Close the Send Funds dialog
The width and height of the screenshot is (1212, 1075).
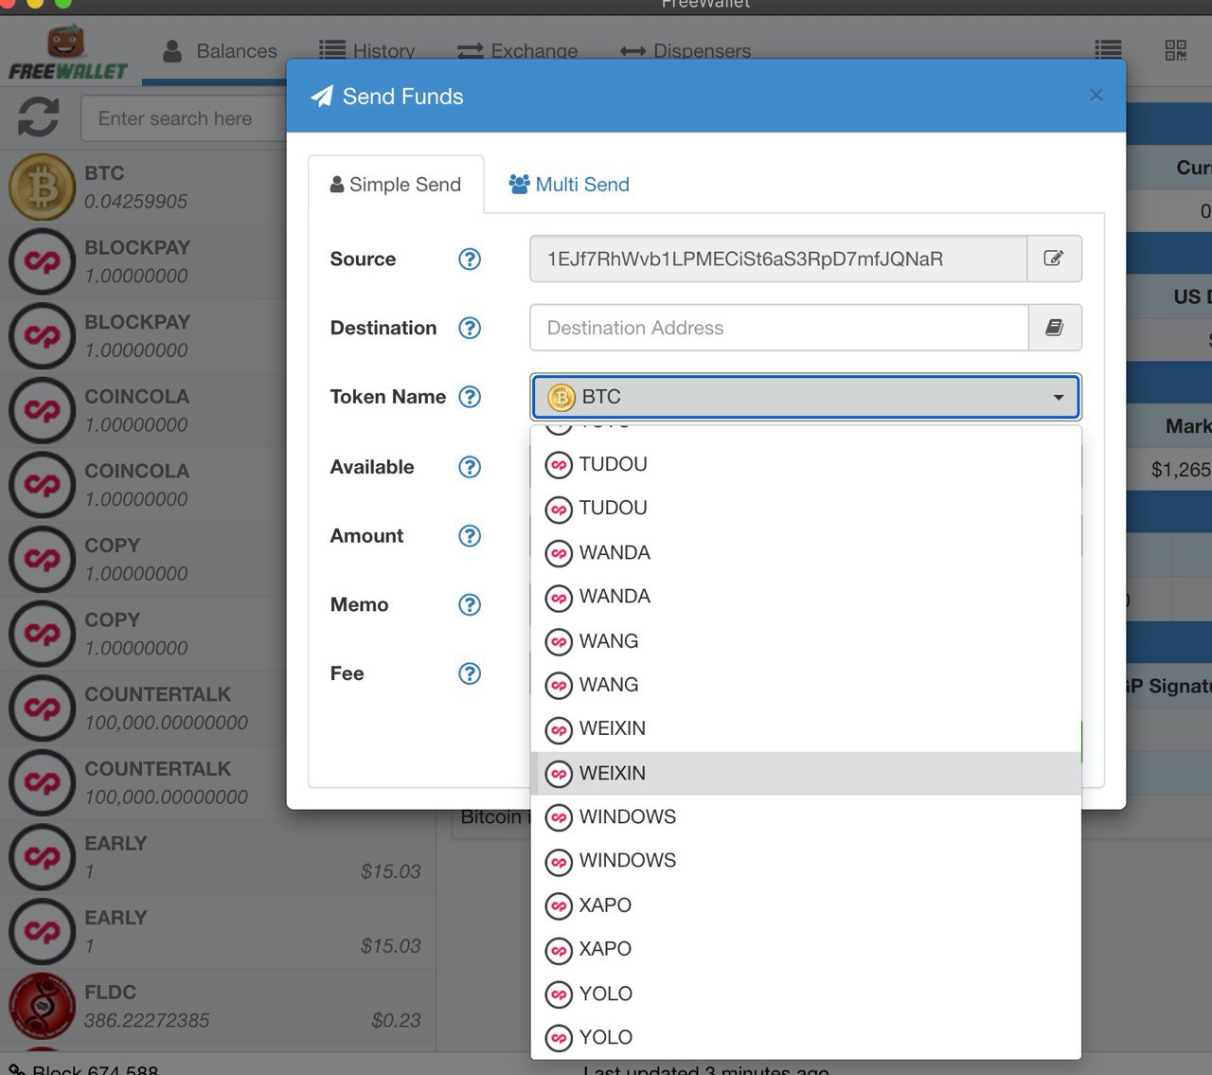click(x=1096, y=96)
